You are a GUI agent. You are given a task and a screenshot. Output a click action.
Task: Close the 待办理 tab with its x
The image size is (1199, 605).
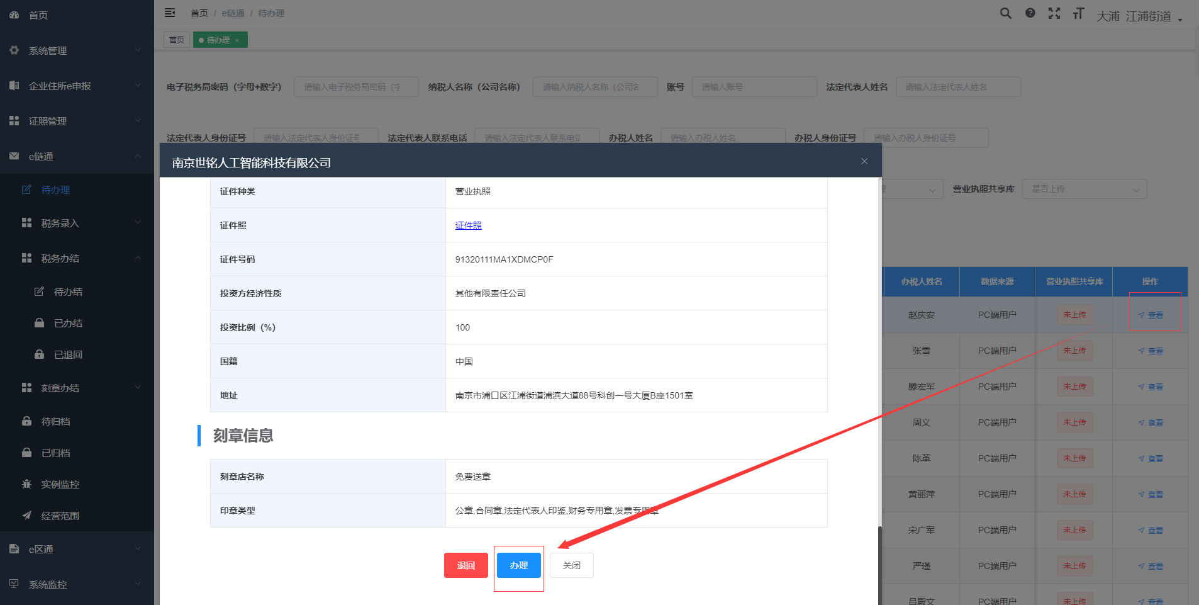(237, 40)
